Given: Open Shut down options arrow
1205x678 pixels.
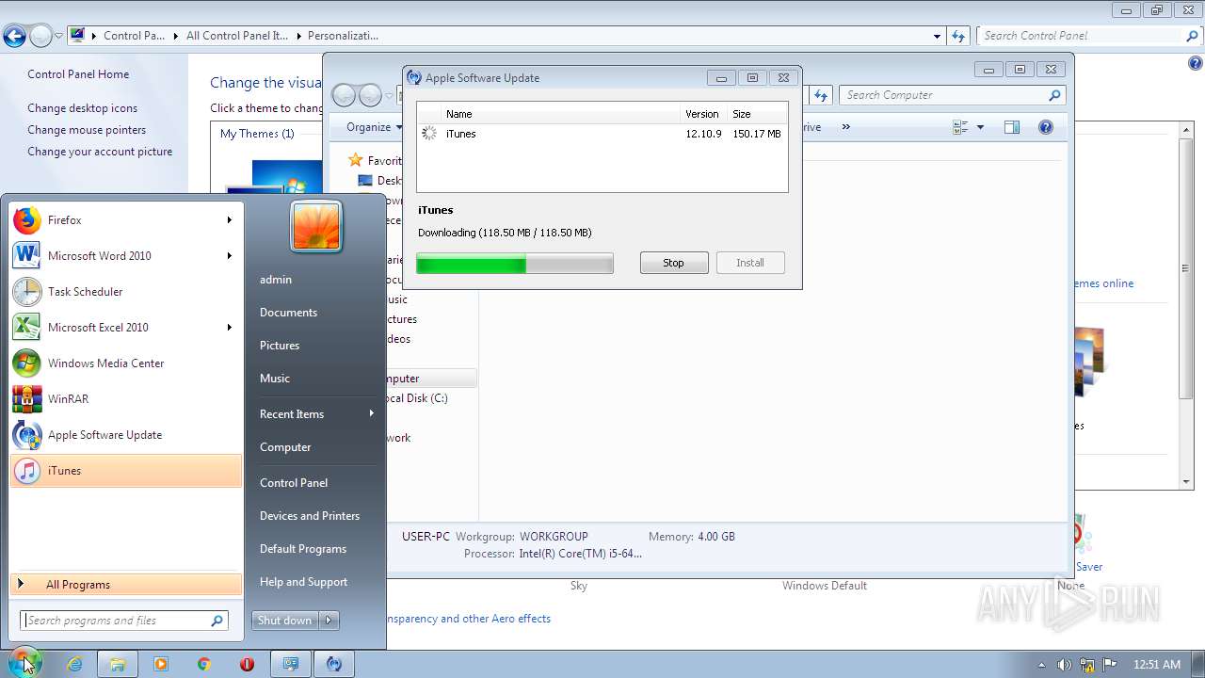Looking at the screenshot, I should (329, 620).
